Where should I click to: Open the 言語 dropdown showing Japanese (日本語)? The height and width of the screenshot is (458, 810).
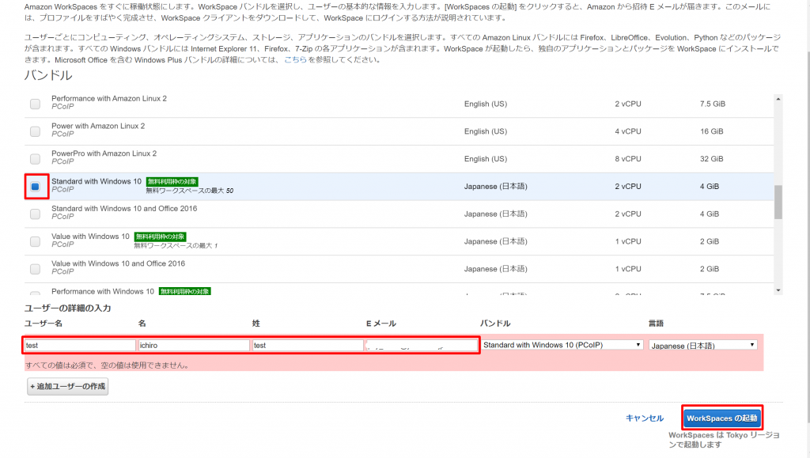point(703,346)
